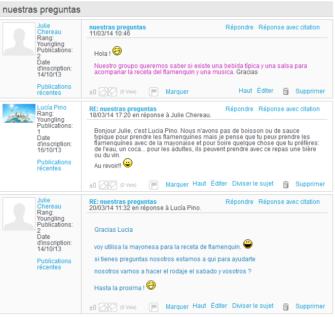The width and height of the screenshot is (335, 317).
Task: Click Éditer on 20/03/14 reply
Action: [219, 306]
